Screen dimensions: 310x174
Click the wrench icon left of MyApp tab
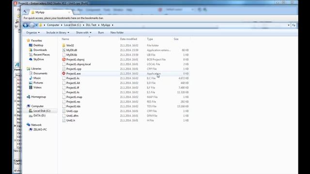(x=25, y=12)
